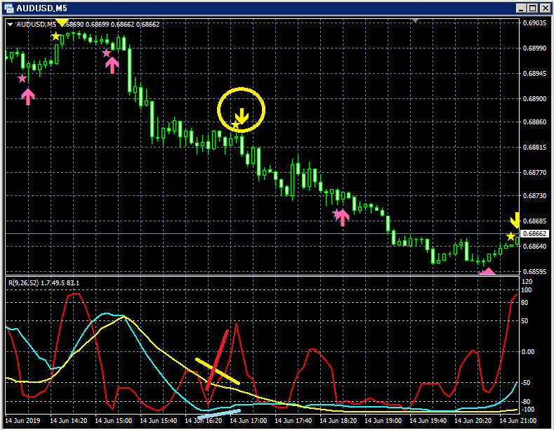Expand the triangle dropdown beside AUDUSD,M5 label
The image size is (554, 430).
(x=11, y=25)
